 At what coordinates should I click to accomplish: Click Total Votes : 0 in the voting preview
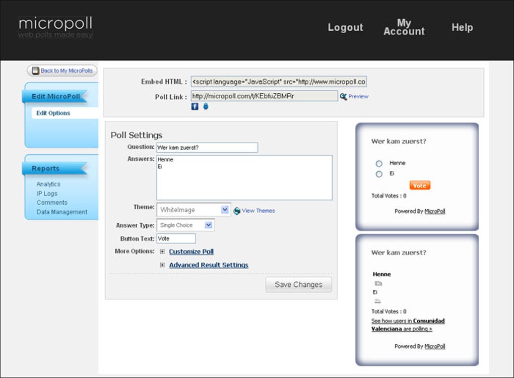tap(389, 196)
